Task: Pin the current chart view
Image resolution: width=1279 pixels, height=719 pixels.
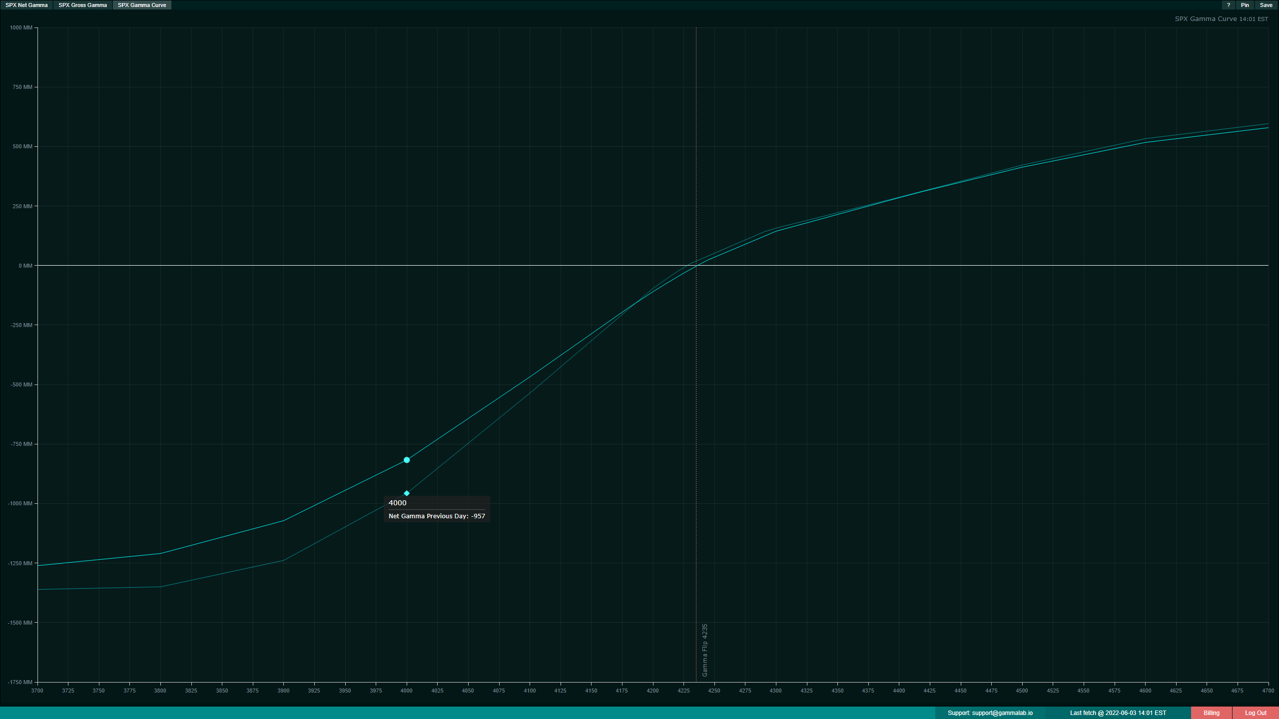Action: tap(1245, 4)
